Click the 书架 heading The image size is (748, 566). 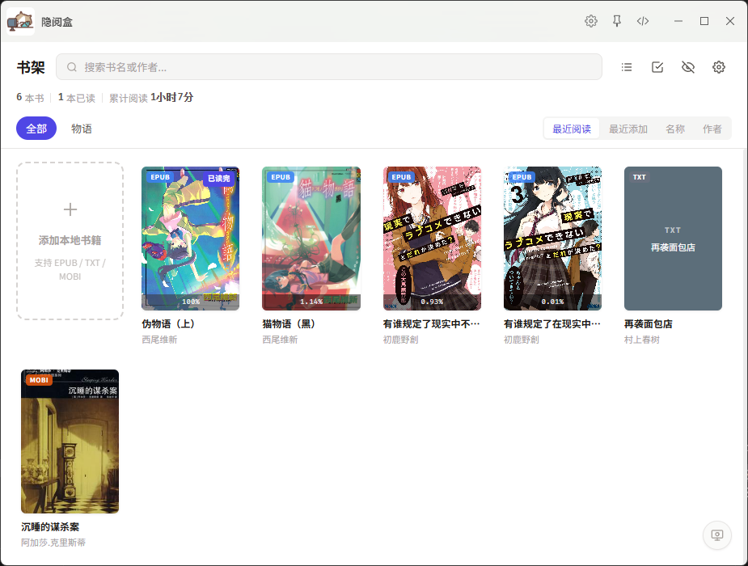click(x=31, y=67)
